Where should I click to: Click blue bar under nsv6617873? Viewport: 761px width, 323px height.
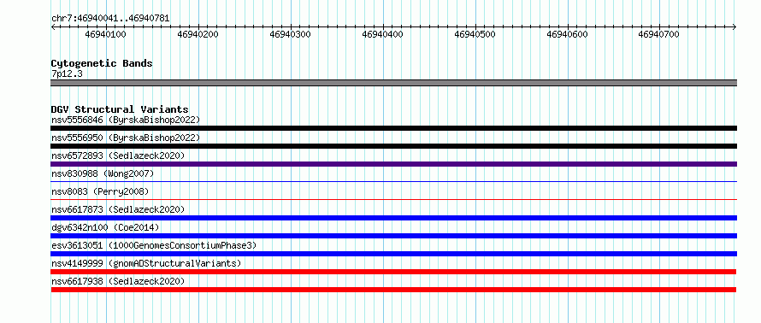(x=393, y=218)
